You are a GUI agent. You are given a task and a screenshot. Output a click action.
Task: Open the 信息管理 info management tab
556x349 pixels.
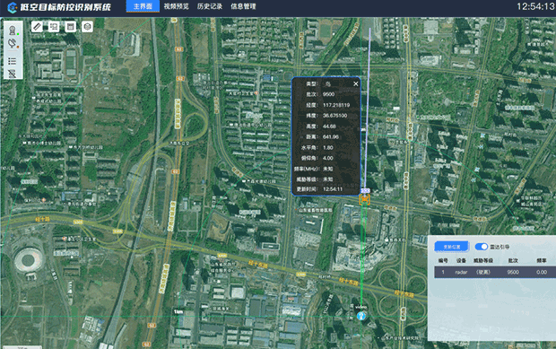click(243, 6)
